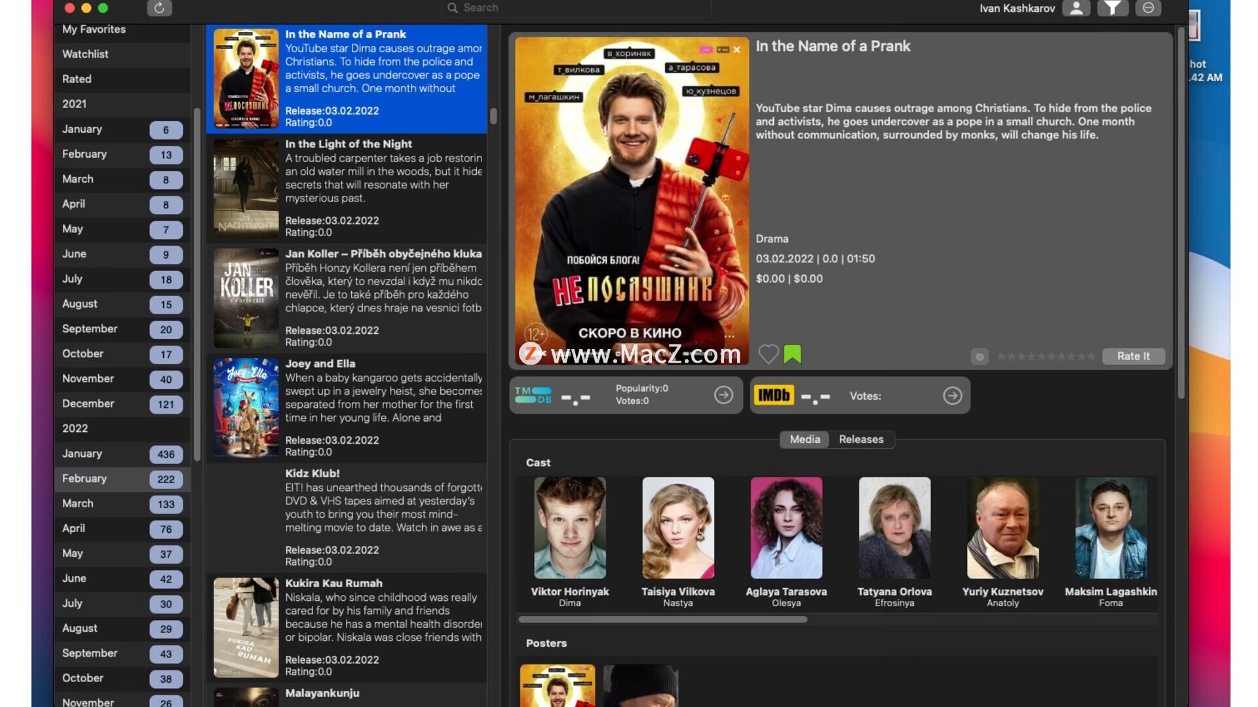Screen dimensions: 1258x707
Task: Select June 2022 with 42 movies
Action: (x=122, y=579)
